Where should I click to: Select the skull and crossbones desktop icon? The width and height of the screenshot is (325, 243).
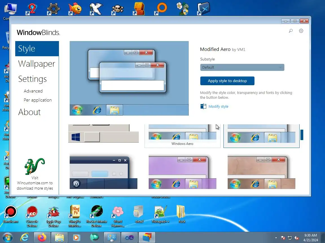tap(118, 10)
